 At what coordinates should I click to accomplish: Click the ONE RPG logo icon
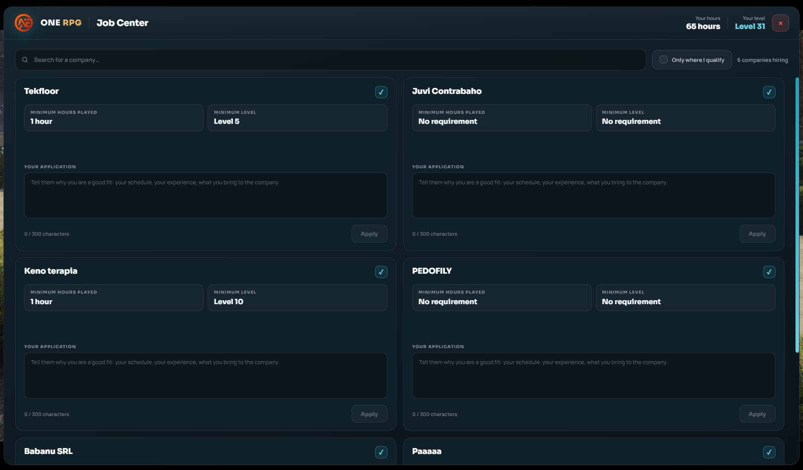pyautogui.click(x=23, y=22)
